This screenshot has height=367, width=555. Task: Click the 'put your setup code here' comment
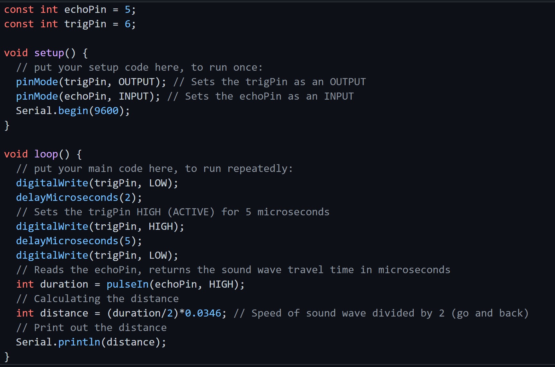point(139,67)
